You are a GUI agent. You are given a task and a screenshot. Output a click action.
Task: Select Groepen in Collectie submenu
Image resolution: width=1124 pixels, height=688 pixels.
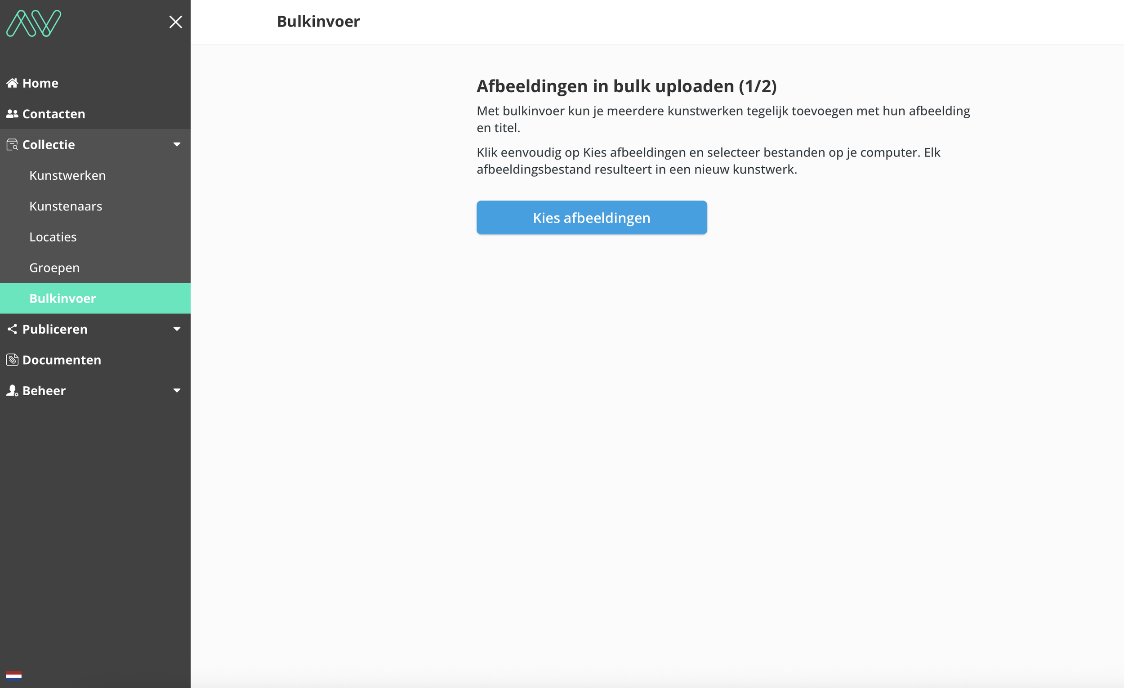[54, 268]
